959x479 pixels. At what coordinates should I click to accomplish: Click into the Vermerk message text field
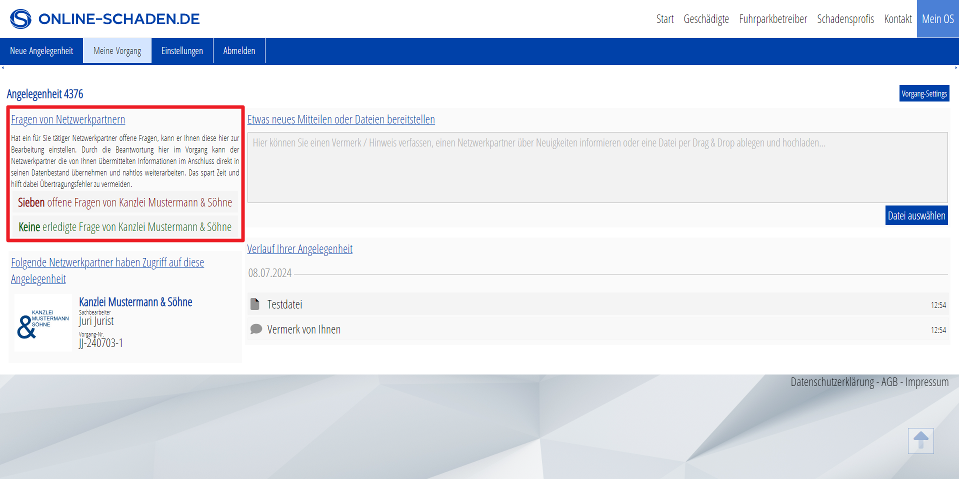tap(597, 167)
